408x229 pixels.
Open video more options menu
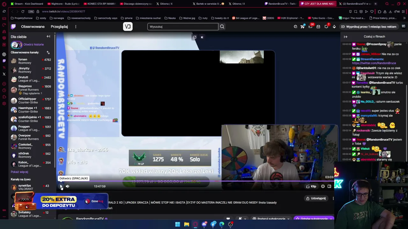tap(333, 198)
